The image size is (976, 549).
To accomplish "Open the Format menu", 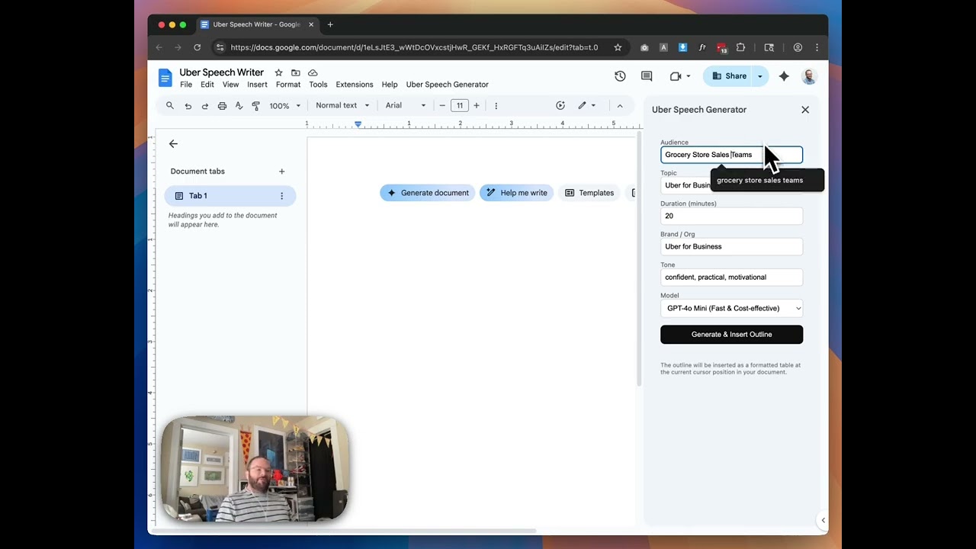I will point(288,85).
